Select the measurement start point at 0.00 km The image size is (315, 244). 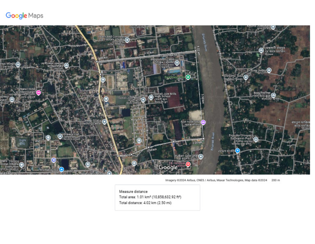click(97, 62)
